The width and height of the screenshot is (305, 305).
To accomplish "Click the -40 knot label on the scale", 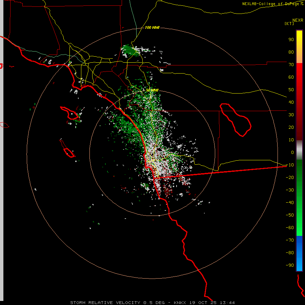I will [x=290, y=203].
